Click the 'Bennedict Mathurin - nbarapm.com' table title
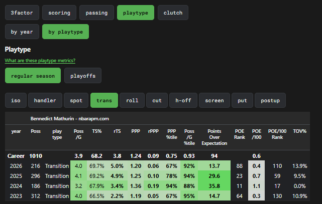 70,119
